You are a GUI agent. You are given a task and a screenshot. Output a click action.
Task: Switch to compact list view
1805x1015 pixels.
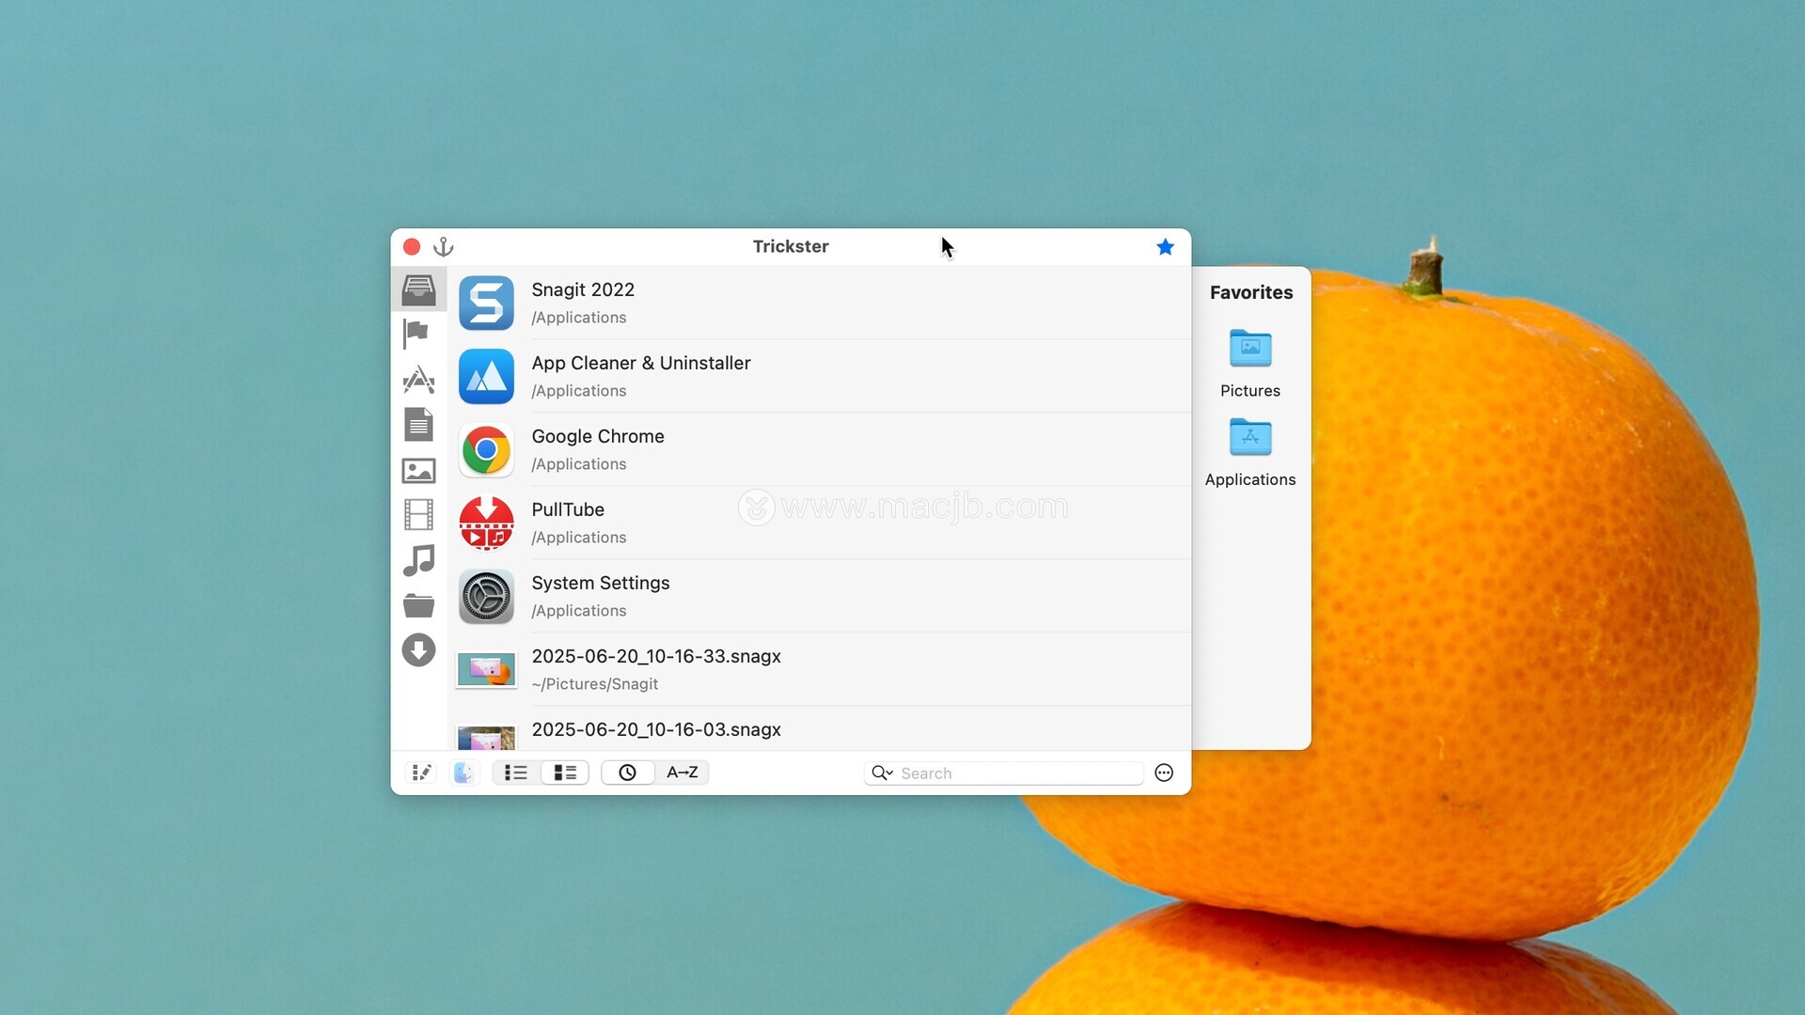(516, 773)
